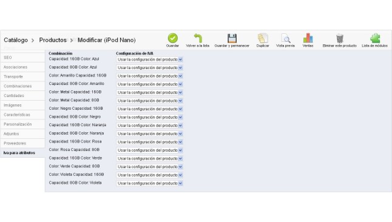The height and width of the screenshot is (222, 392).
Task: Click the Guardar y permanecer floppy disk icon
Action: [232, 38]
